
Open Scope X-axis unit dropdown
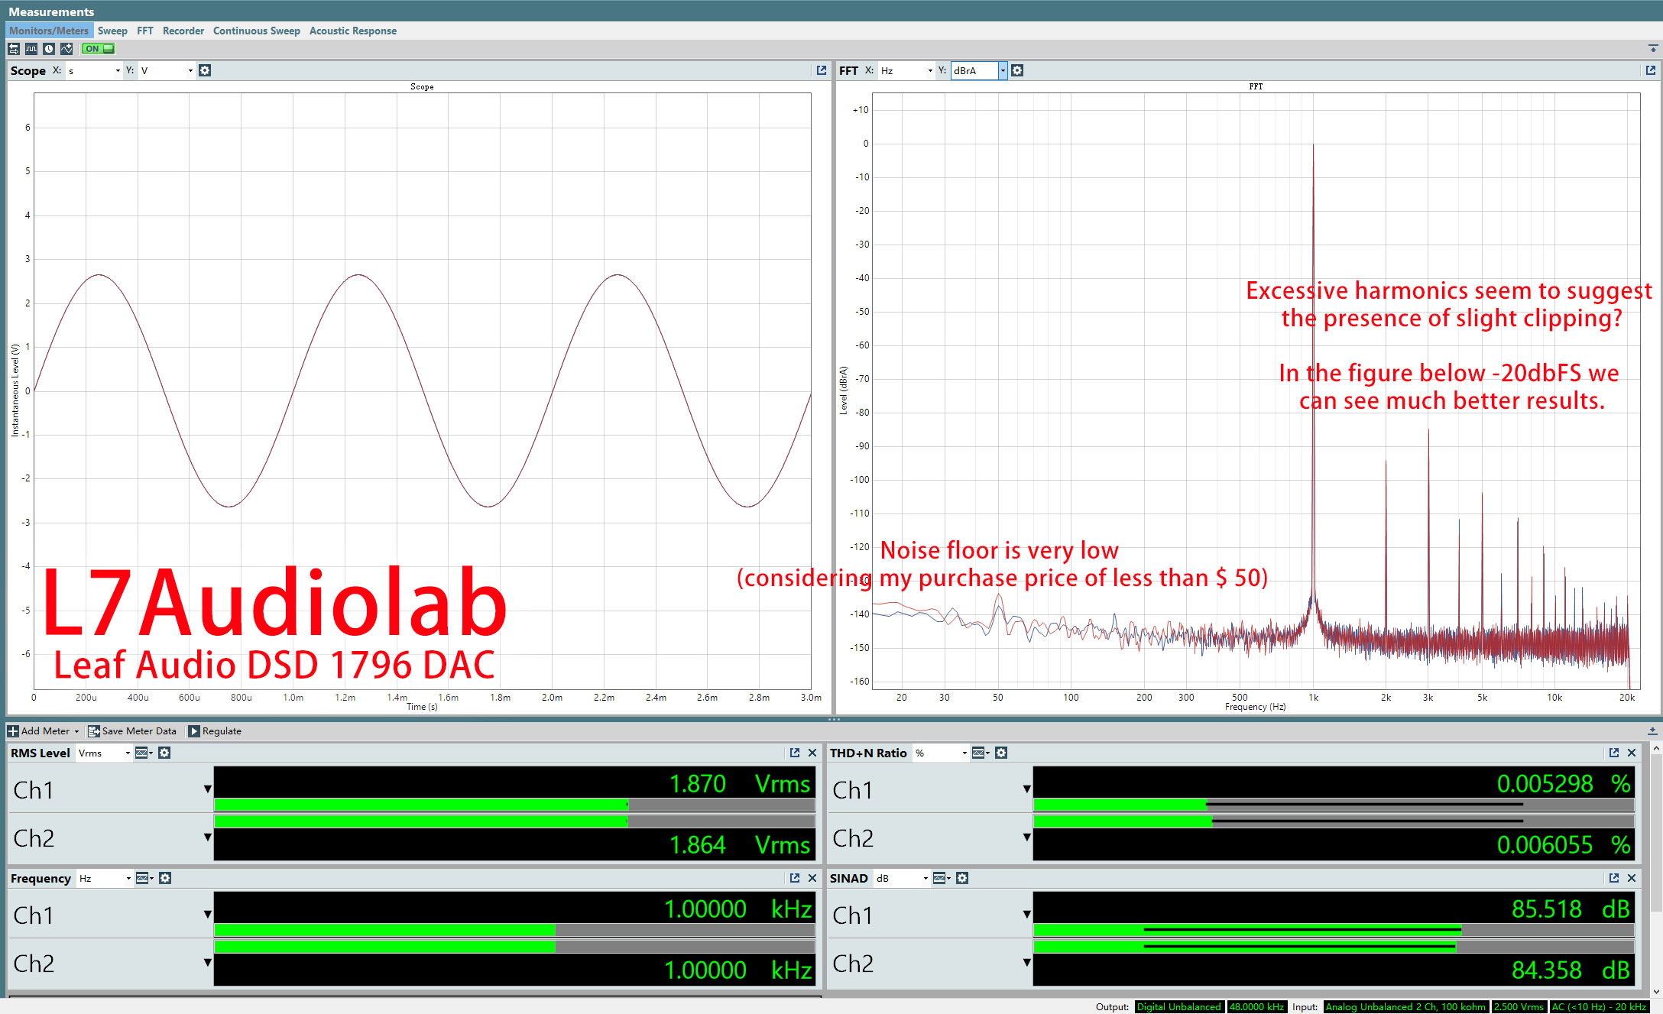click(95, 70)
